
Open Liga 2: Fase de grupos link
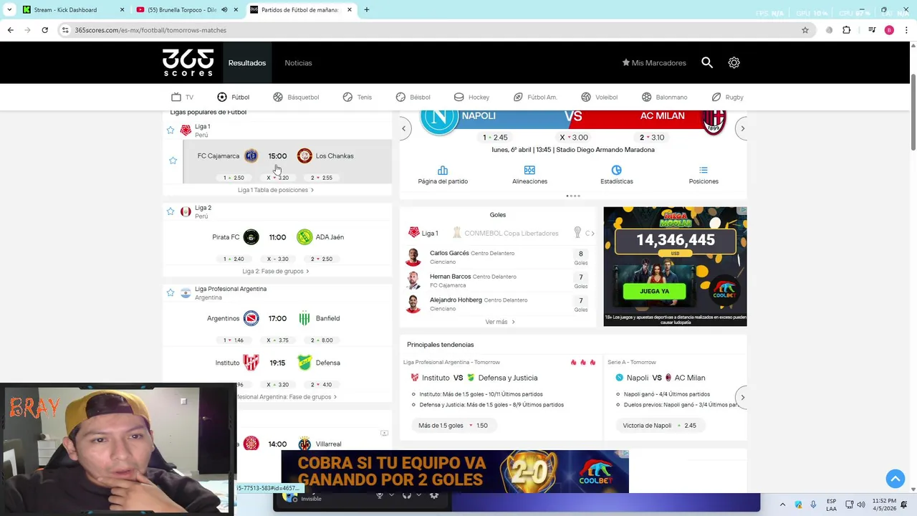(x=276, y=271)
